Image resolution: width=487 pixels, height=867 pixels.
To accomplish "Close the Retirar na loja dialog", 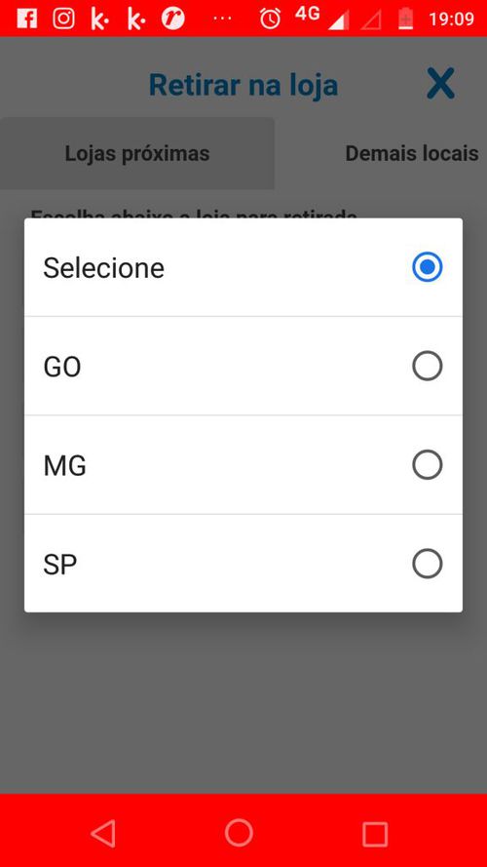I will click(440, 84).
